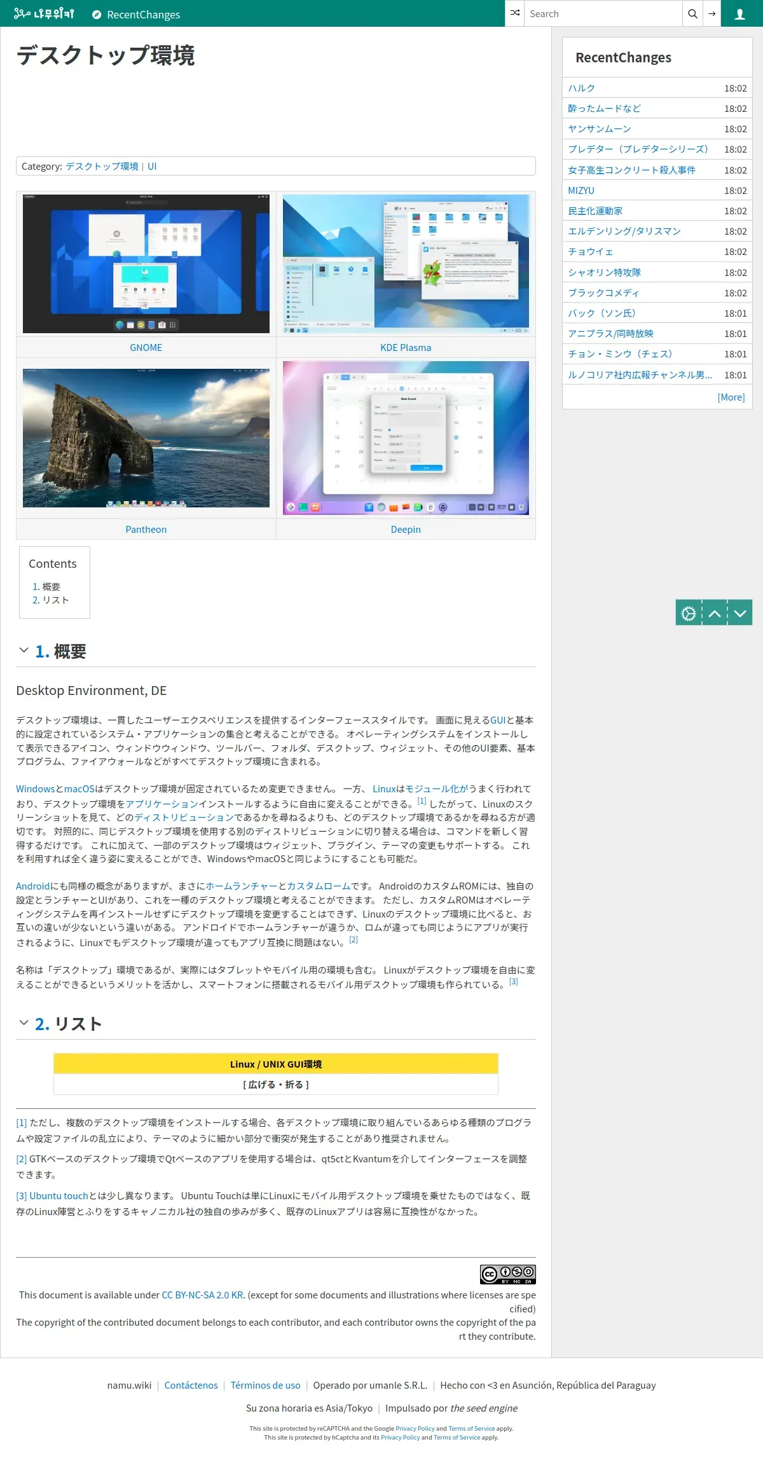Open recent change ルノコリア社内広報チャンネル男...
763x1458 pixels.
640,375
